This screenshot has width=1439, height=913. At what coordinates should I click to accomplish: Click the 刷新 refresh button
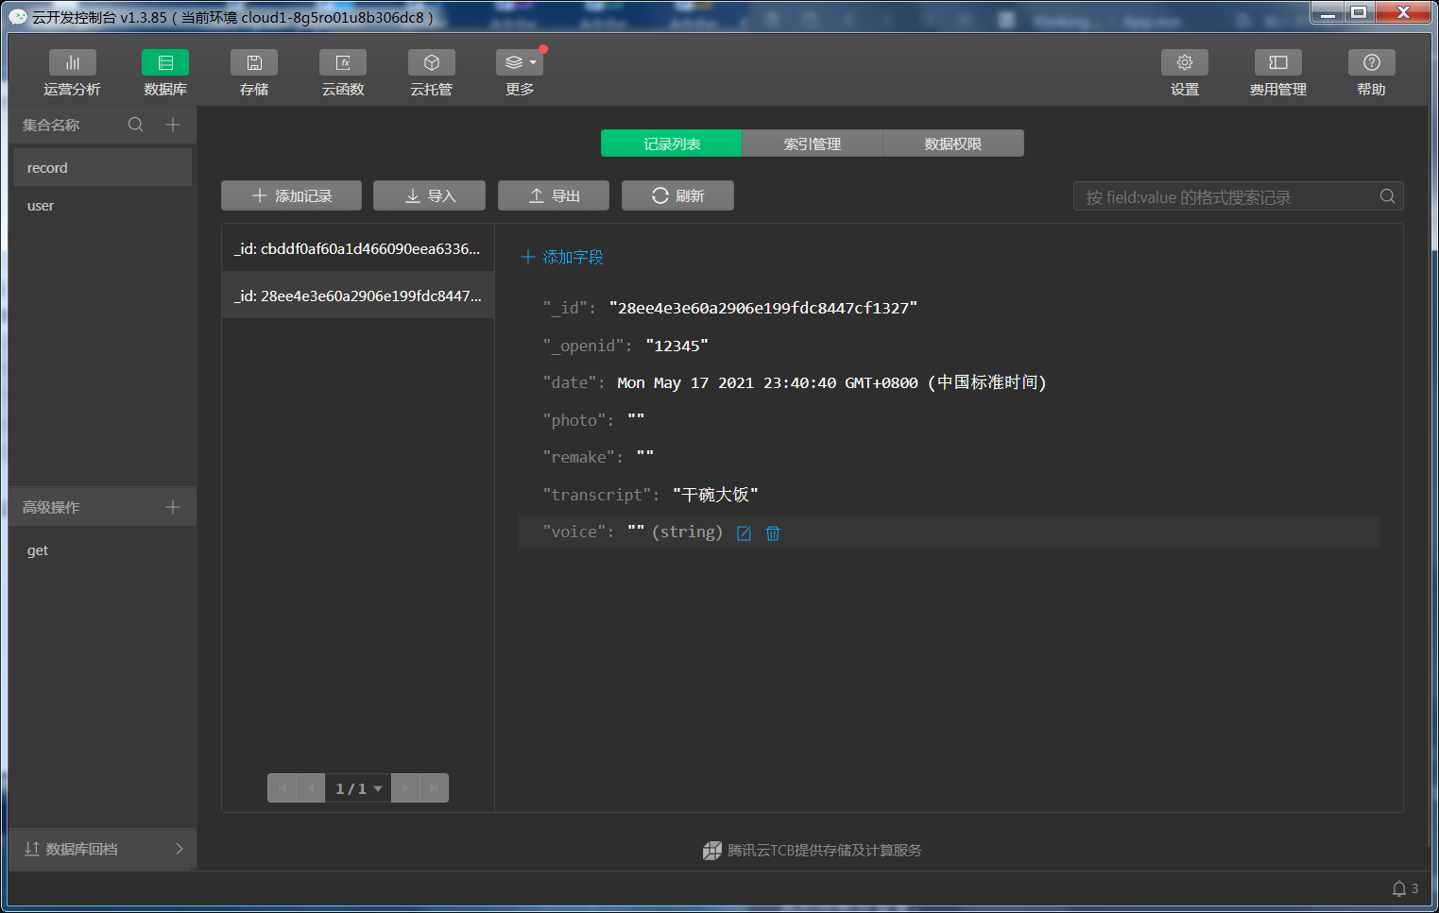[677, 195]
